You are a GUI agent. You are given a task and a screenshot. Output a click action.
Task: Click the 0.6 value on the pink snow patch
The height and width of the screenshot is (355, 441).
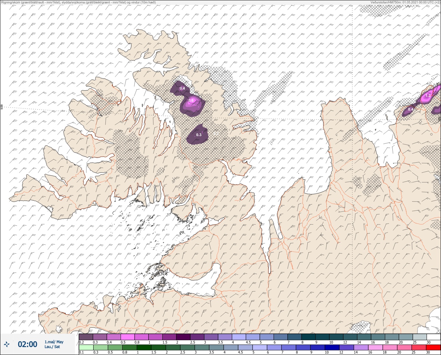click(x=192, y=100)
